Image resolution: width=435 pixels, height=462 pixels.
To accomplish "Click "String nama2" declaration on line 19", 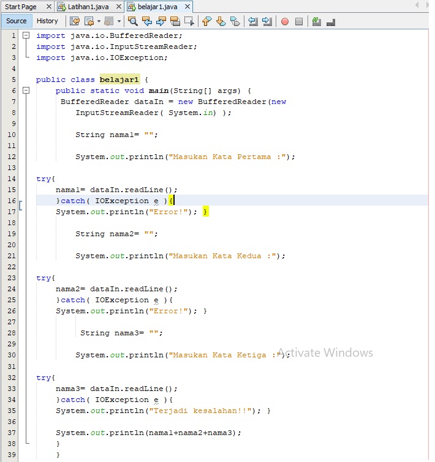I will [x=107, y=234].
